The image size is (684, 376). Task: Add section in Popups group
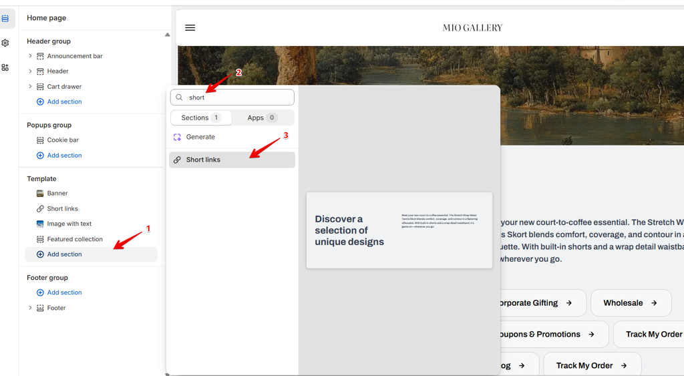pyautogui.click(x=64, y=156)
